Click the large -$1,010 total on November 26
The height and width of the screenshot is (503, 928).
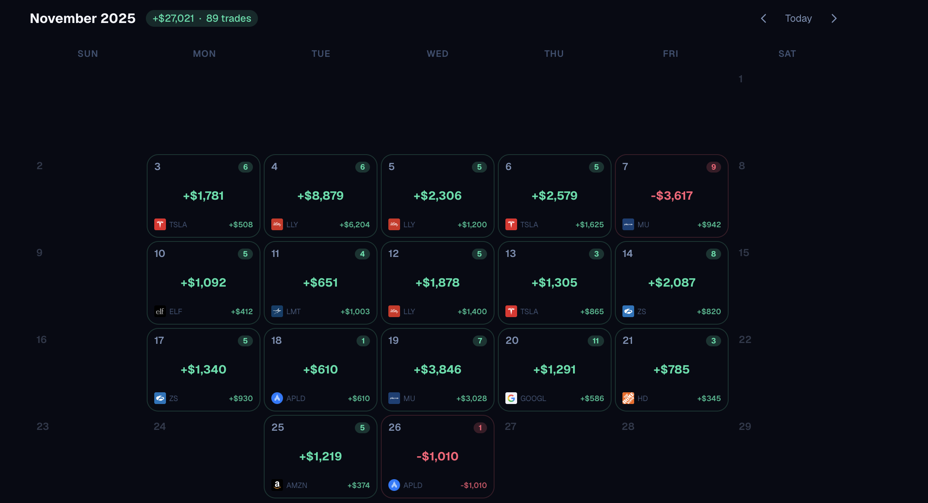pyautogui.click(x=438, y=456)
